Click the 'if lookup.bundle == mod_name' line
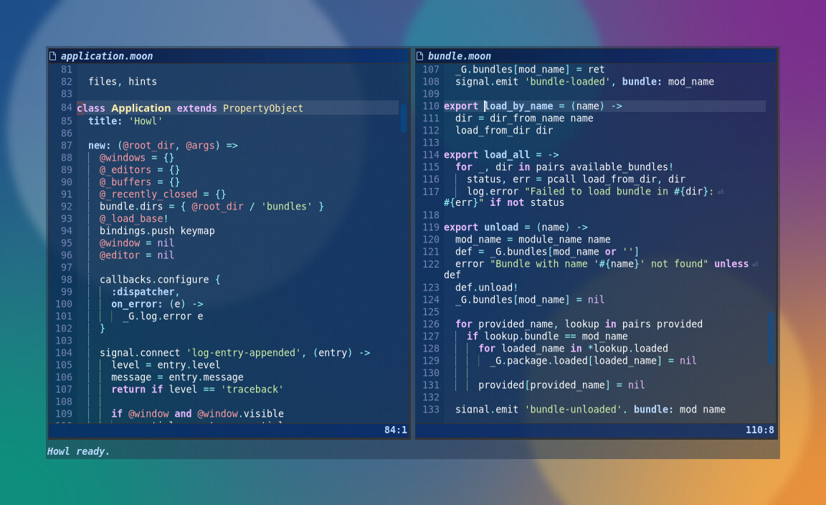This screenshot has height=505, width=826. coord(547,336)
